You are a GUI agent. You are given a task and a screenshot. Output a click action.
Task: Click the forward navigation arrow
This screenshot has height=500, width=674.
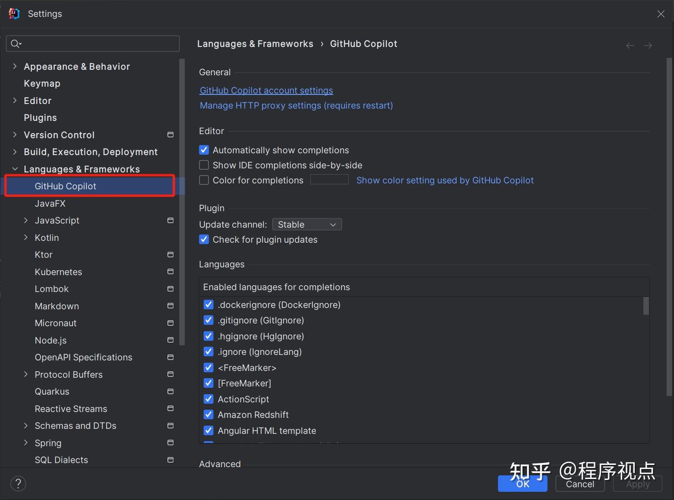click(648, 45)
